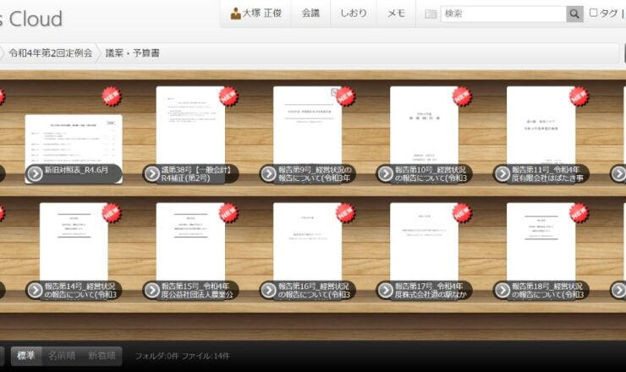Open the しおり menu
This screenshot has height=372, width=626.
tap(354, 14)
